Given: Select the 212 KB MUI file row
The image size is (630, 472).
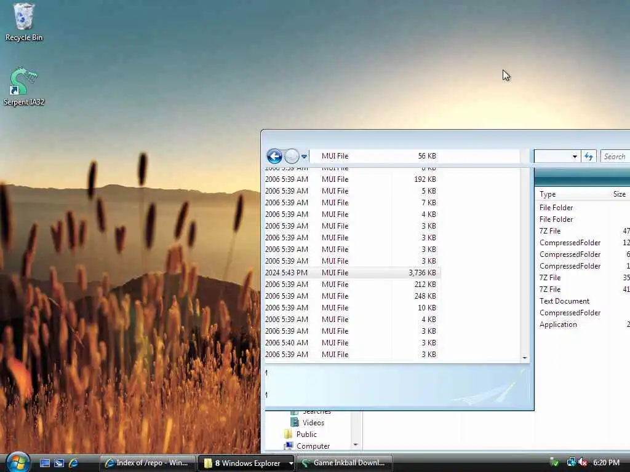Looking at the screenshot, I should coord(353,285).
